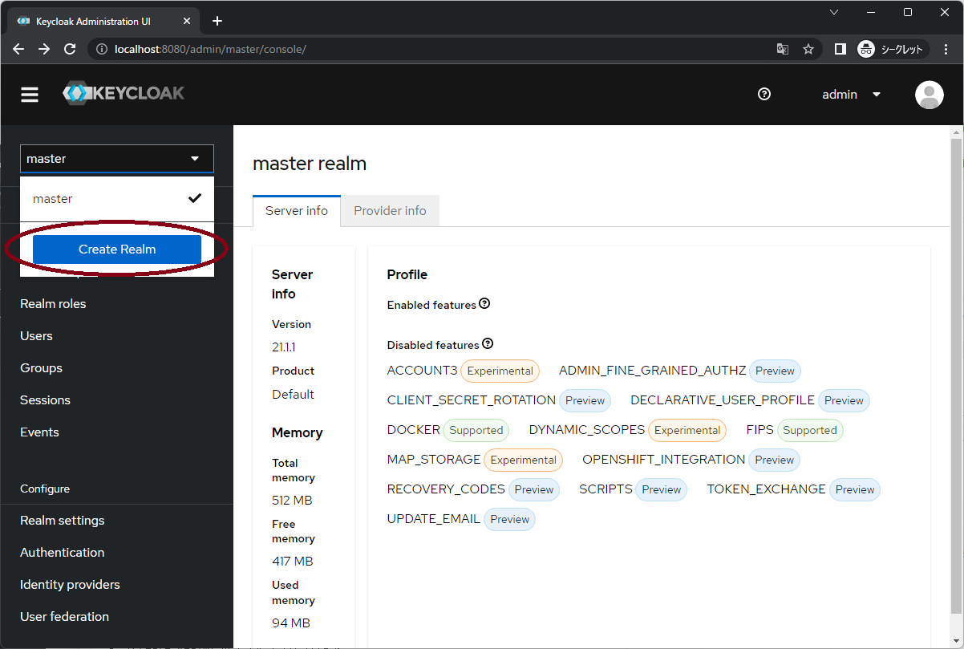Image resolution: width=964 pixels, height=649 pixels.
Task: Switch to the Server info tab
Action: [297, 211]
